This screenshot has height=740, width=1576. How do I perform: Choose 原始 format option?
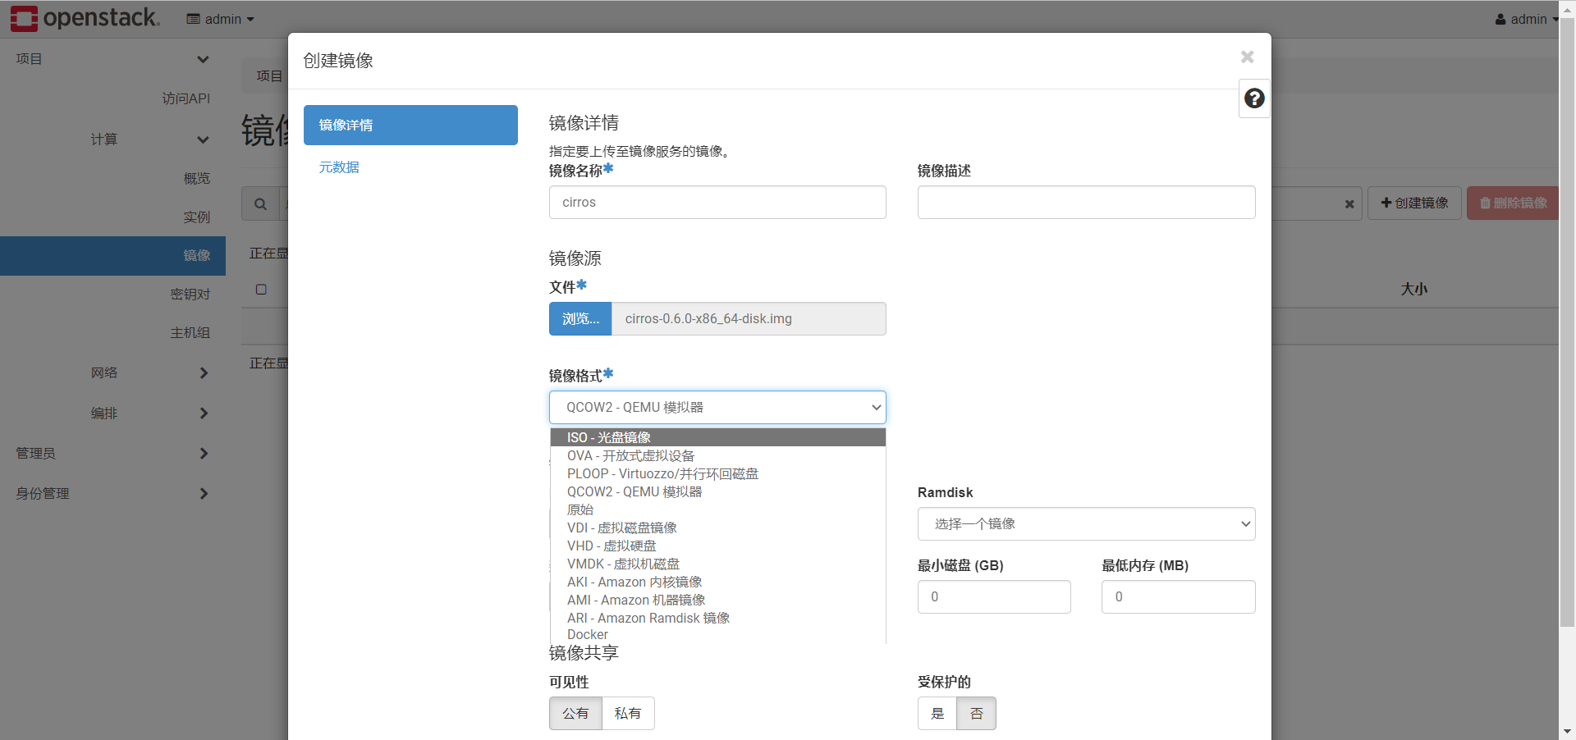coord(717,509)
